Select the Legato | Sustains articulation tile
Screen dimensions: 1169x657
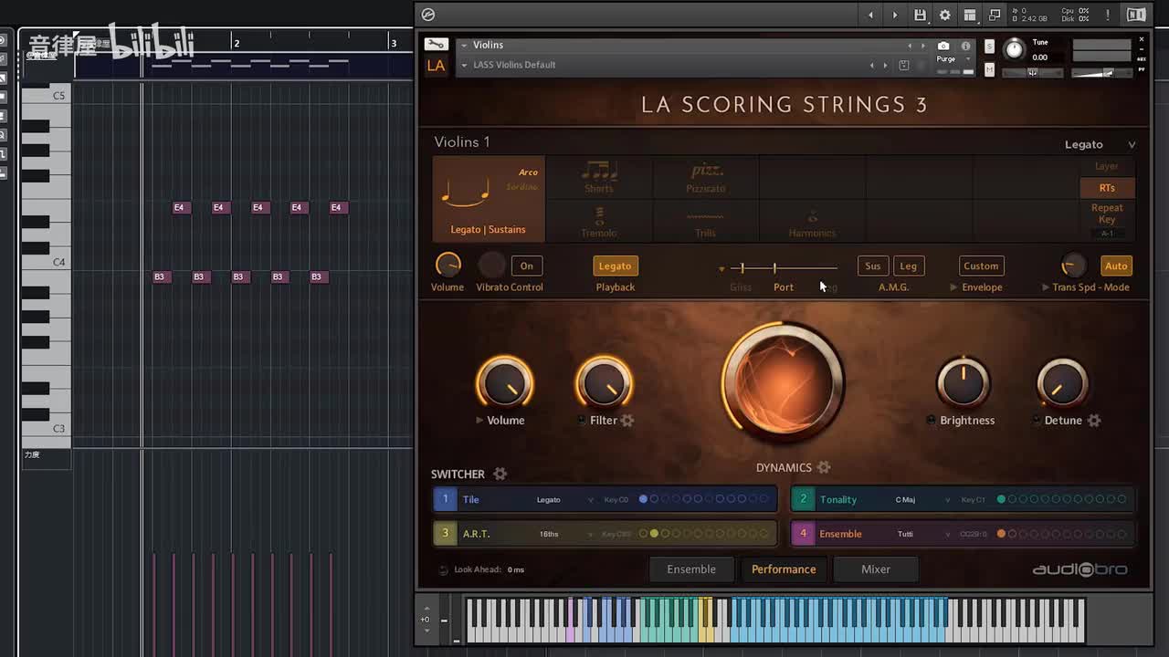pyautogui.click(x=488, y=199)
